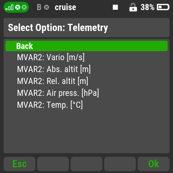The image size is (173, 173).
Task: Select the highlighted Back entry
Action: (x=86, y=46)
